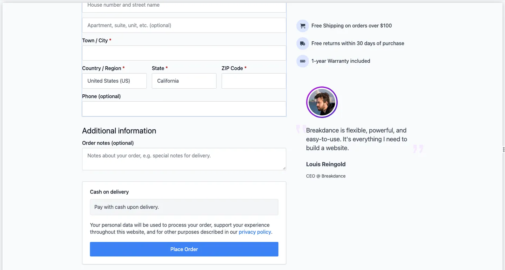Focus the Phone (optional) field
505x270 pixels.
coord(184,109)
